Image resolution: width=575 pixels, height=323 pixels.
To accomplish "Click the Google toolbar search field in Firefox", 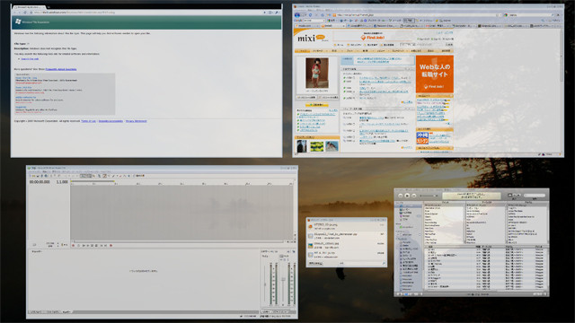I will coord(314,21).
